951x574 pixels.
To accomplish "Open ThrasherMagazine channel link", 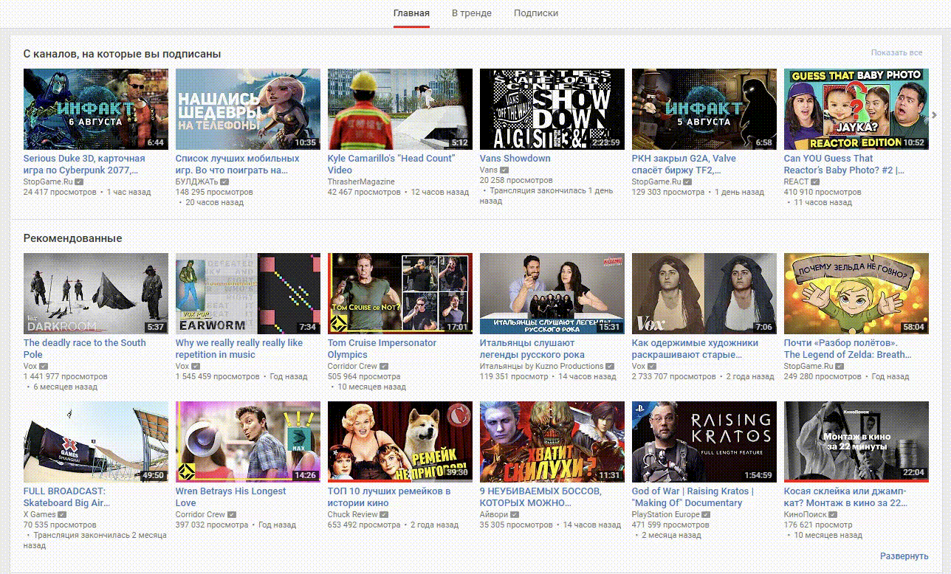I will click(361, 181).
